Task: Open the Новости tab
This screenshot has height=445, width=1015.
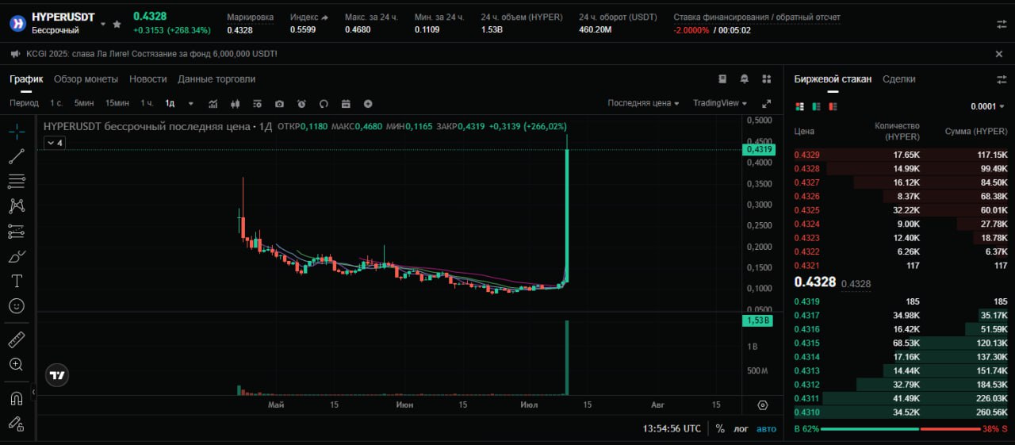Action: coord(147,79)
